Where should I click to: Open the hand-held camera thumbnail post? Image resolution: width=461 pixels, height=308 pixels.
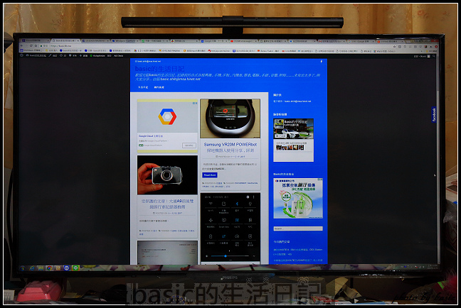coord(167,175)
